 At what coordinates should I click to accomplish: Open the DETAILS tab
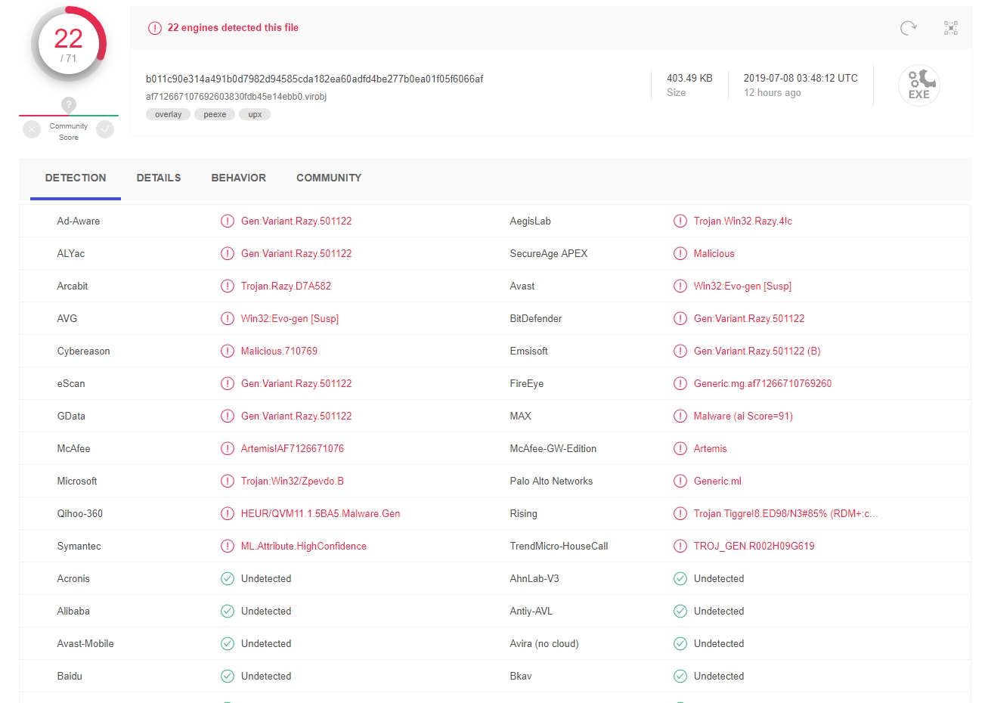(159, 178)
